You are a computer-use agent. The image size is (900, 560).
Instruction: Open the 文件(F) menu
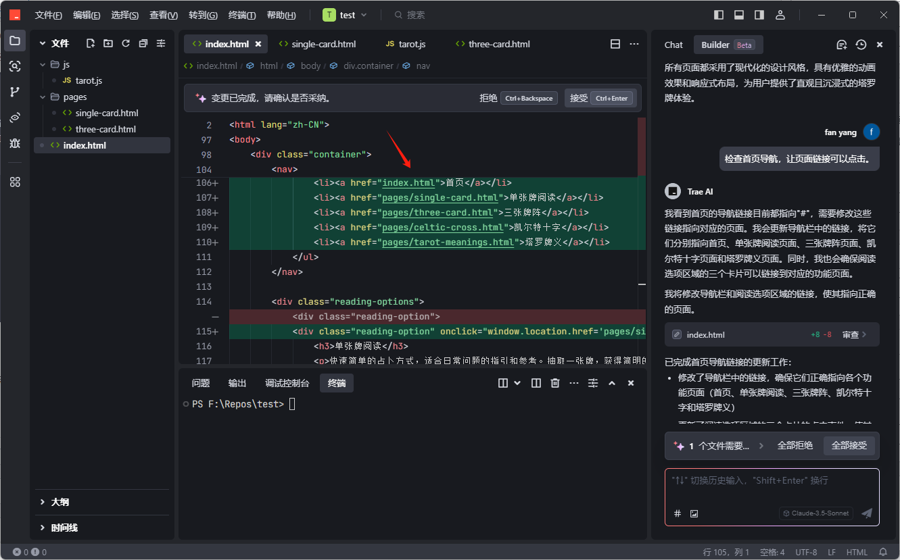[x=48, y=15]
